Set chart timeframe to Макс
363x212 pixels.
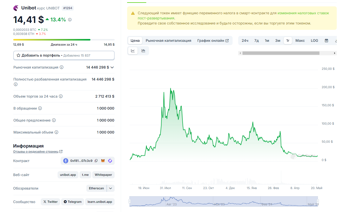tap(300, 41)
